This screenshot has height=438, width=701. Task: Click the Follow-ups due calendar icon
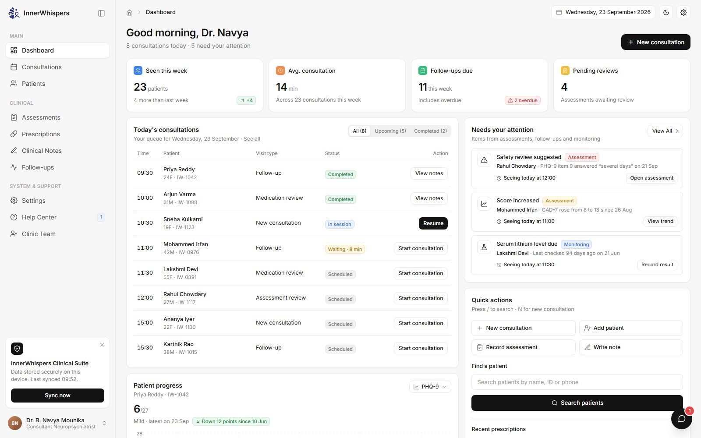[x=423, y=71]
